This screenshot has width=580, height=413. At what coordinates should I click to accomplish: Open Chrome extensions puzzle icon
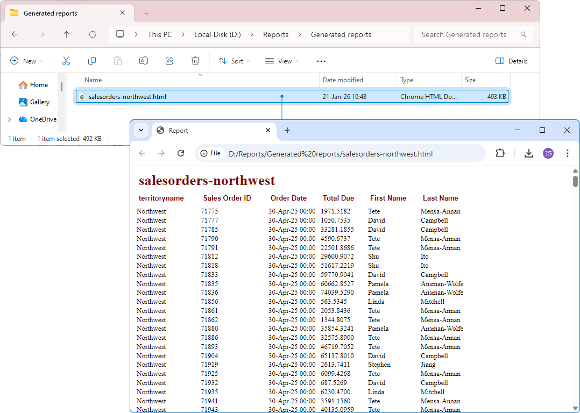[500, 153]
